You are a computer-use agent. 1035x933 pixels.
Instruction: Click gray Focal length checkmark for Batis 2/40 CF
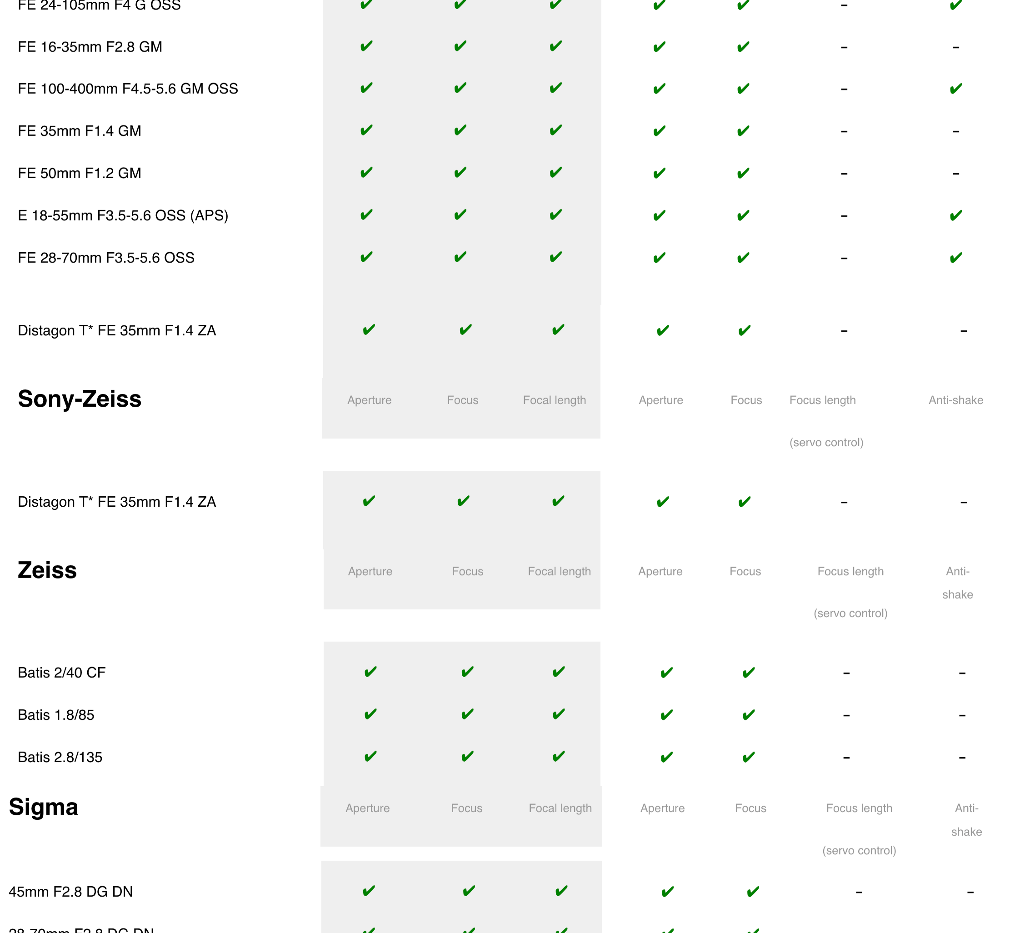click(559, 672)
